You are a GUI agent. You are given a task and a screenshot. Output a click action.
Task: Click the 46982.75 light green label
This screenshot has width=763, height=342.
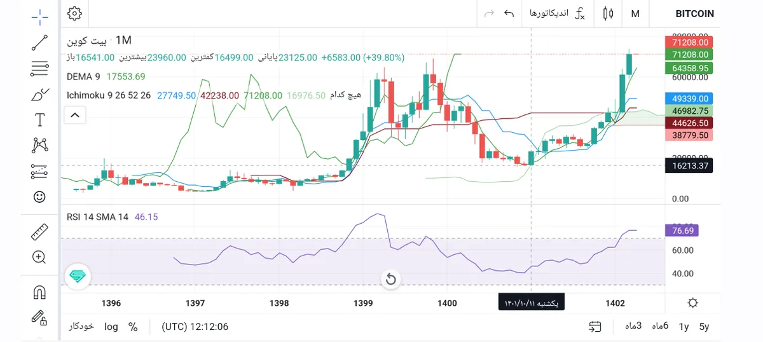coord(689,111)
